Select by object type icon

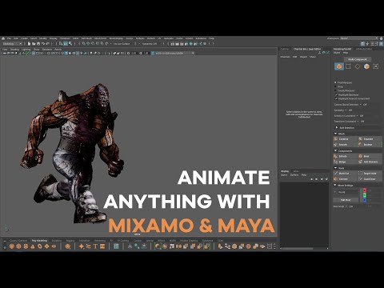tap(66, 43)
